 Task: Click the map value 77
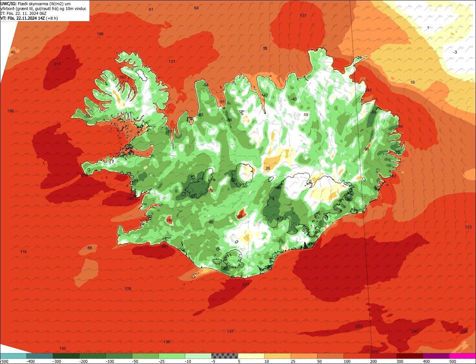click(170, 132)
